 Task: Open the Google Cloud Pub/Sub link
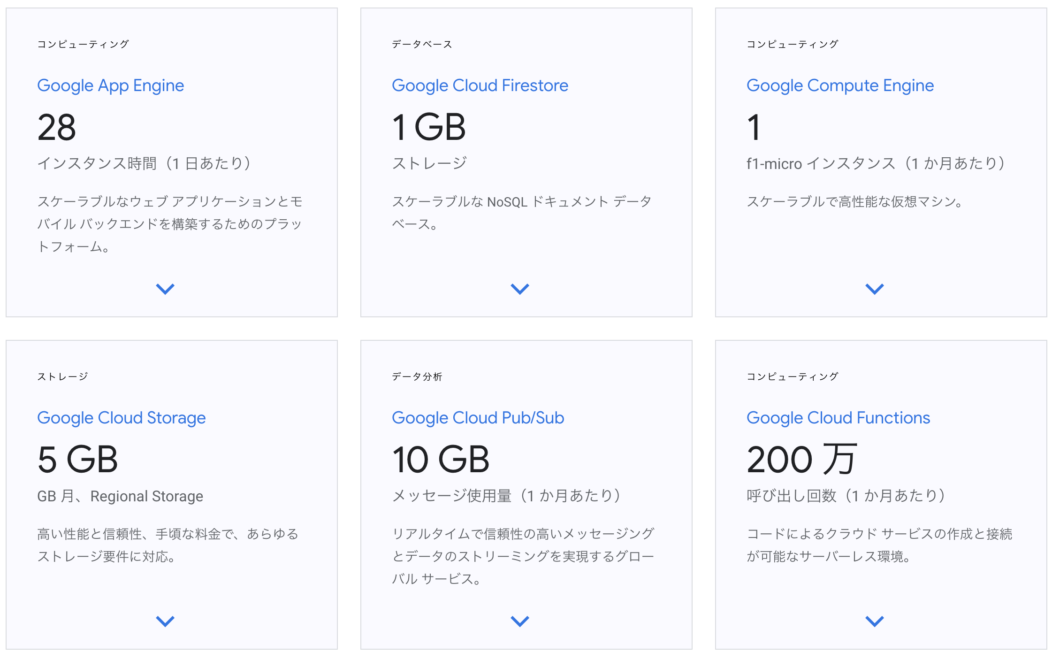click(x=478, y=418)
